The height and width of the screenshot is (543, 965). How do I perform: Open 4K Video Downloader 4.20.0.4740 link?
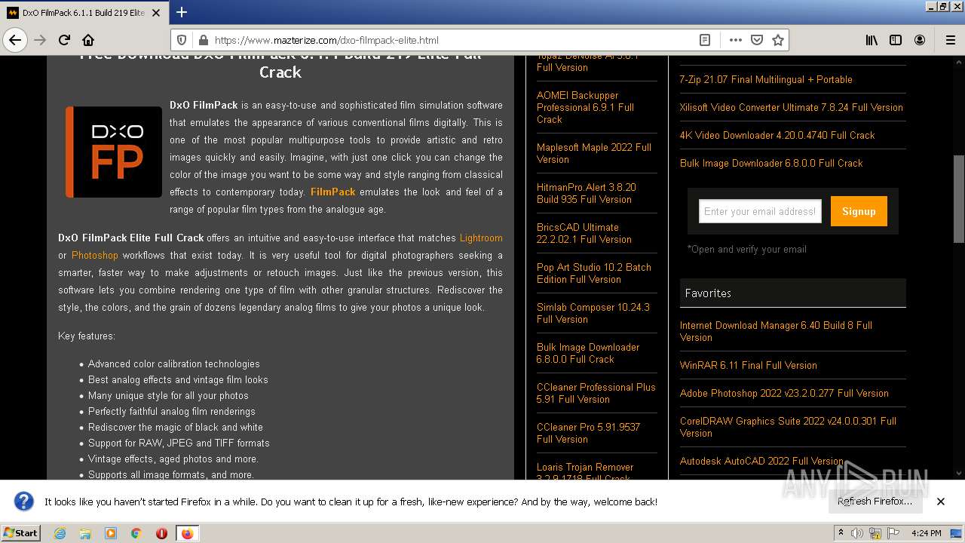click(777, 135)
